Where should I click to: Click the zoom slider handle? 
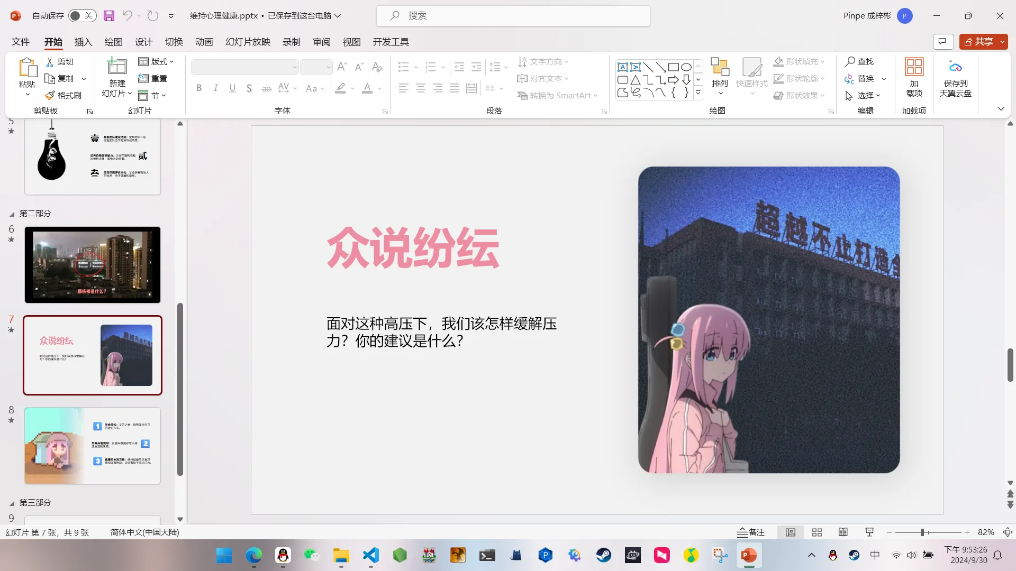click(922, 532)
